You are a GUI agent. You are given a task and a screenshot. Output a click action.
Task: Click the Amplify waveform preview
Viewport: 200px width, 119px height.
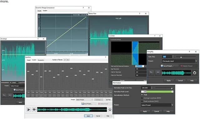pyautogui.click(x=176, y=73)
